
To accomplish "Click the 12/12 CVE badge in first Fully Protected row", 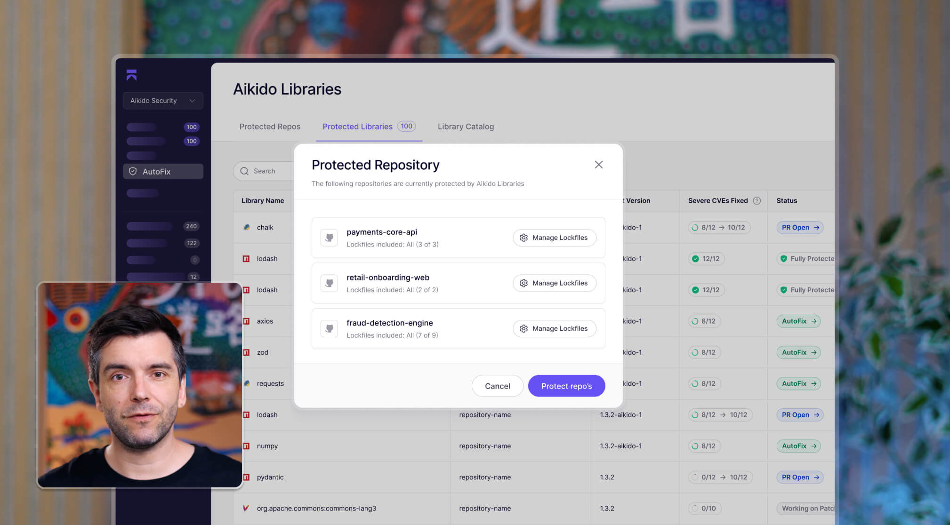I will [x=706, y=259].
